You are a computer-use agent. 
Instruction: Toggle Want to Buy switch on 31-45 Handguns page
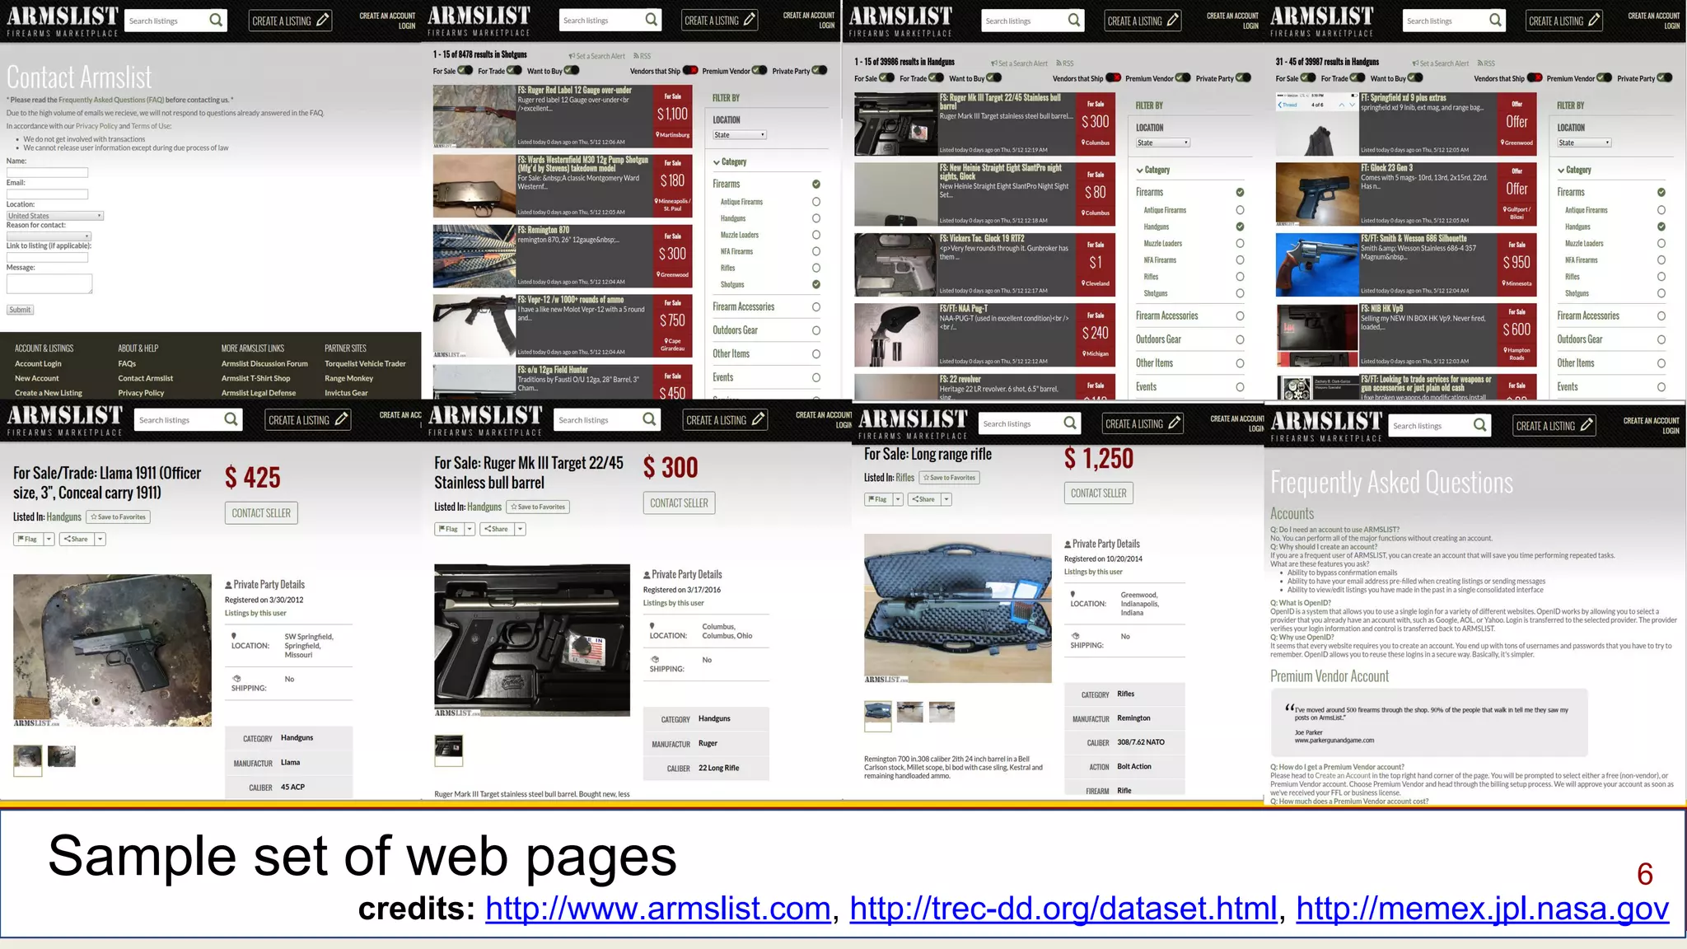click(1415, 77)
